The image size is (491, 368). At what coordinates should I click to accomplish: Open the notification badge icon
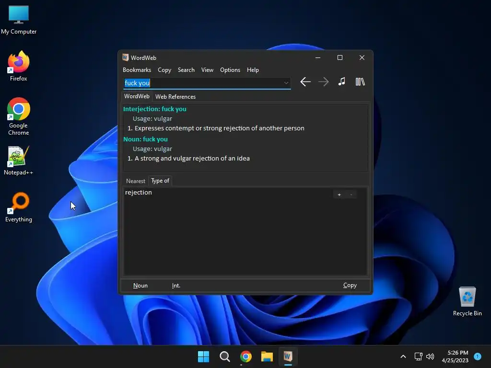click(478, 356)
